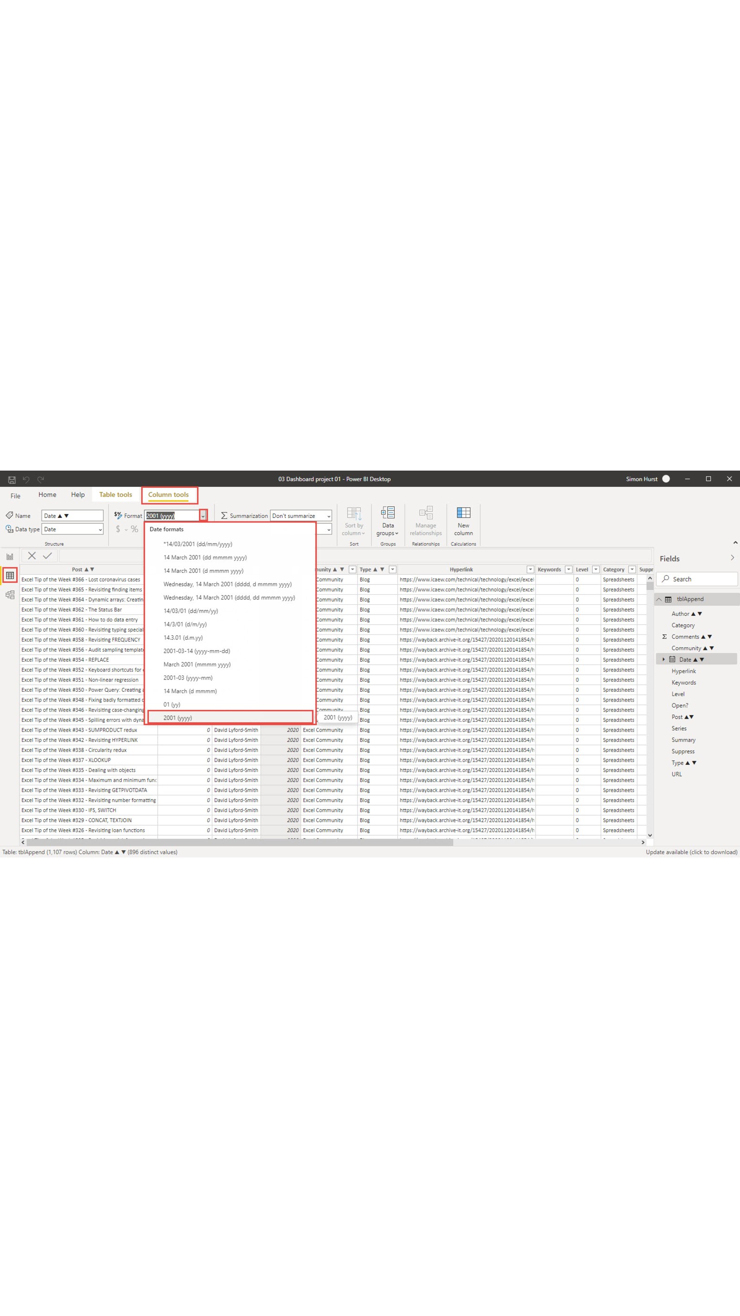Click the Search box in the Fields pane

[697, 579]
